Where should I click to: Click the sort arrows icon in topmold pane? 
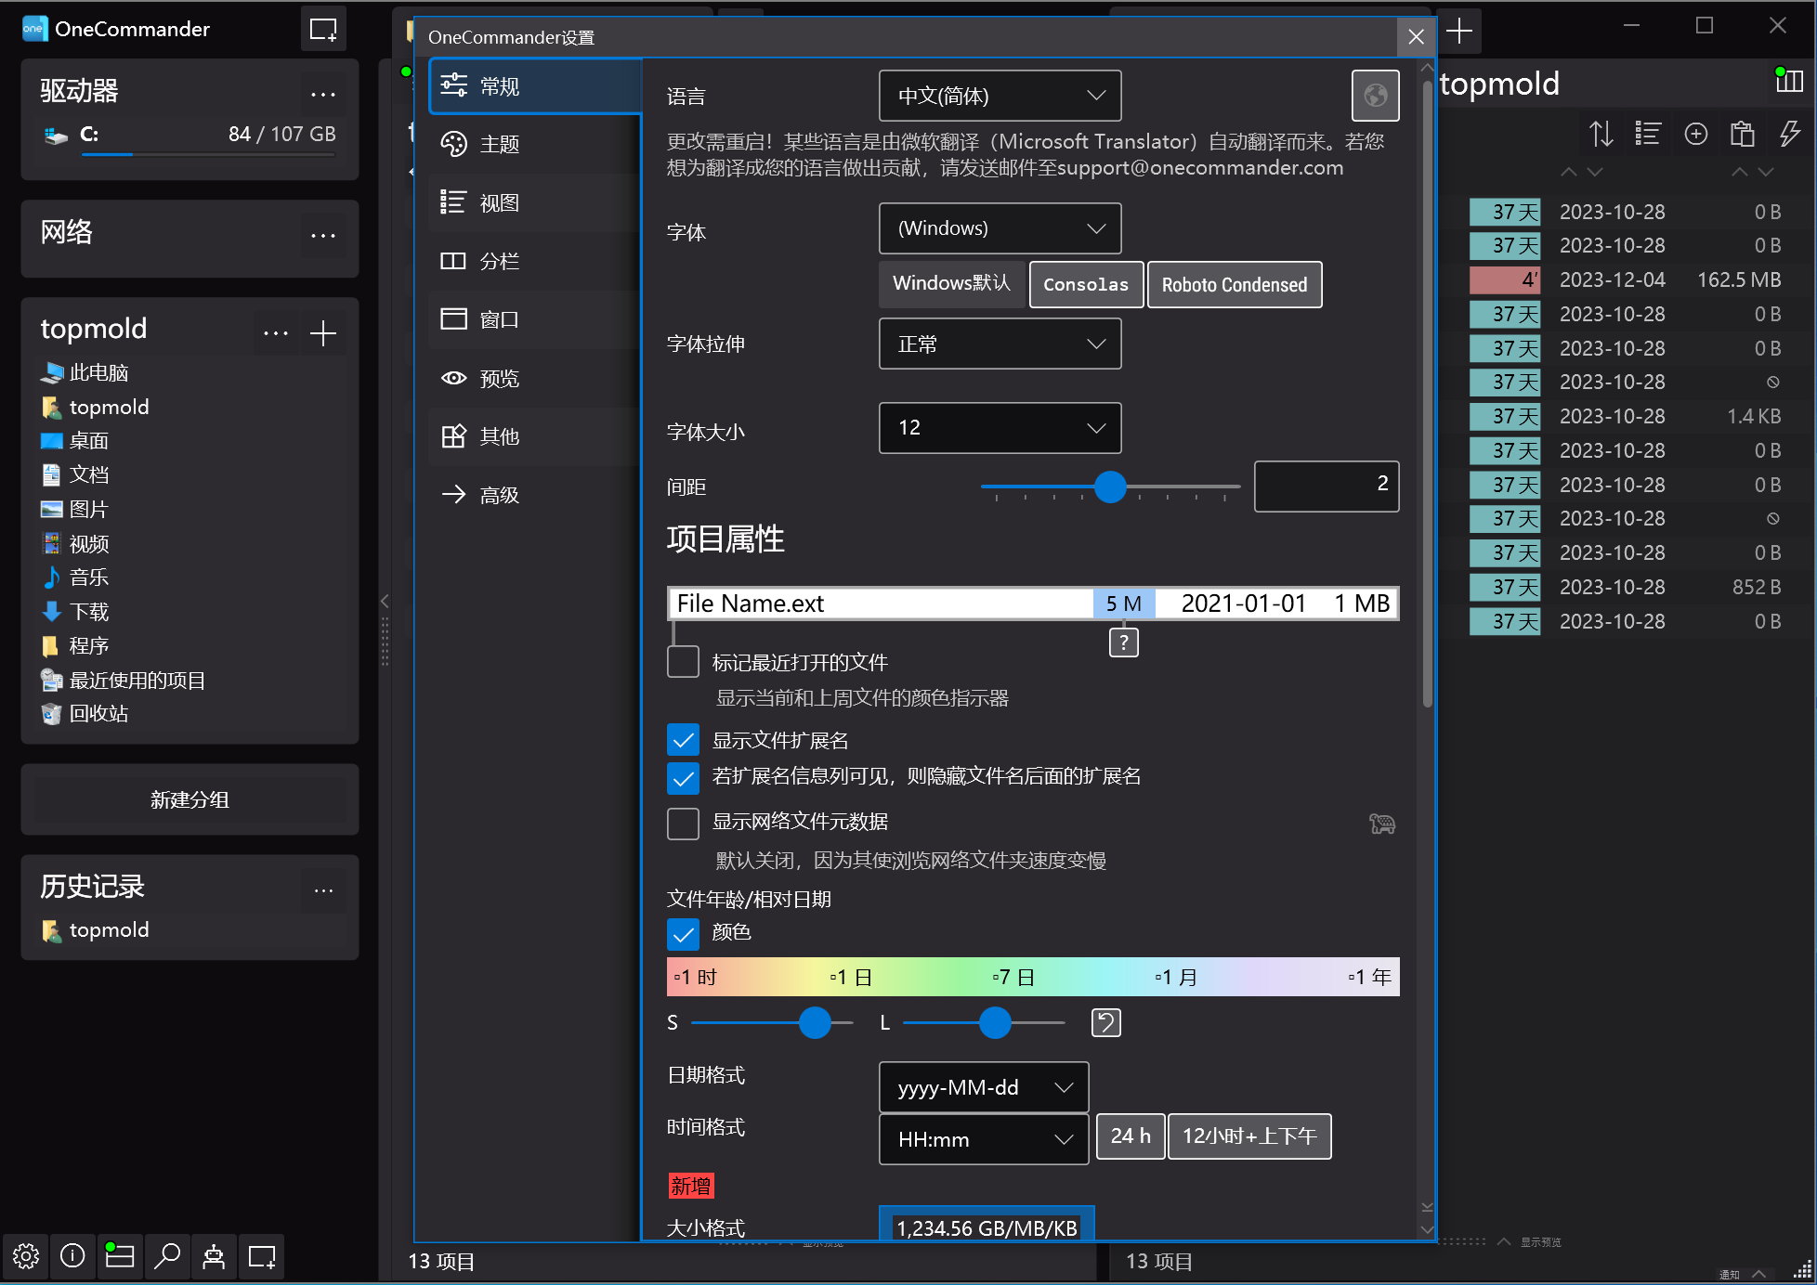pyautogui.click(x=1601, y=135)
